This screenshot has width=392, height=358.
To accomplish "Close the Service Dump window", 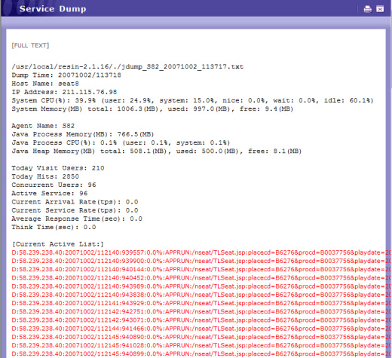I will point(380,9).
